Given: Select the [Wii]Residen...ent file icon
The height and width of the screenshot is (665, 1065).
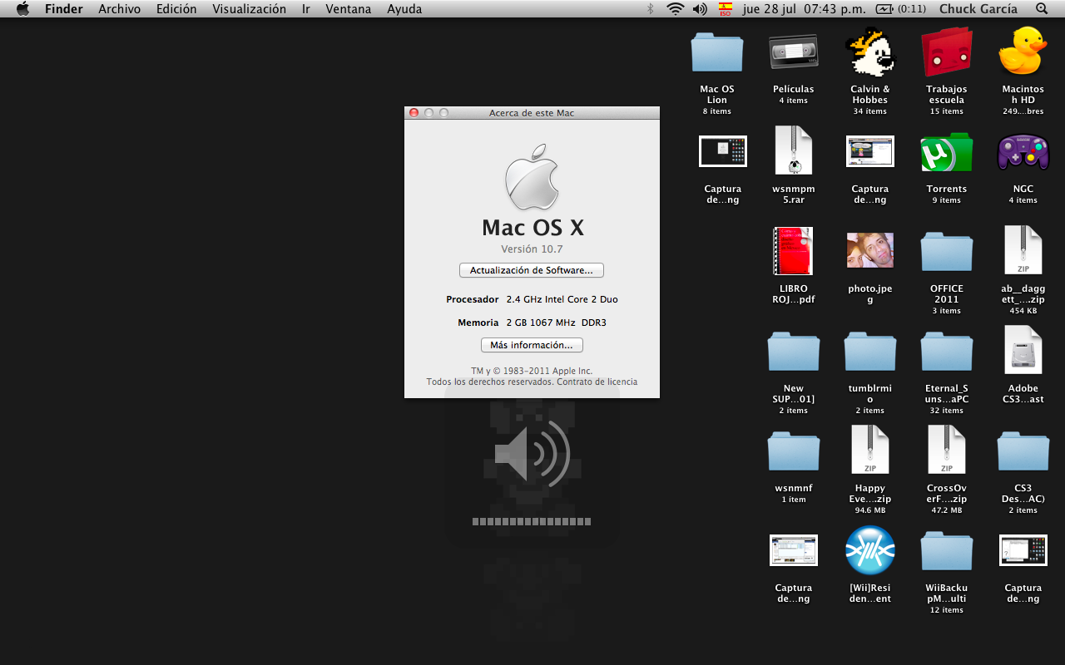Looking at the screenshot, I should [869, 550].
